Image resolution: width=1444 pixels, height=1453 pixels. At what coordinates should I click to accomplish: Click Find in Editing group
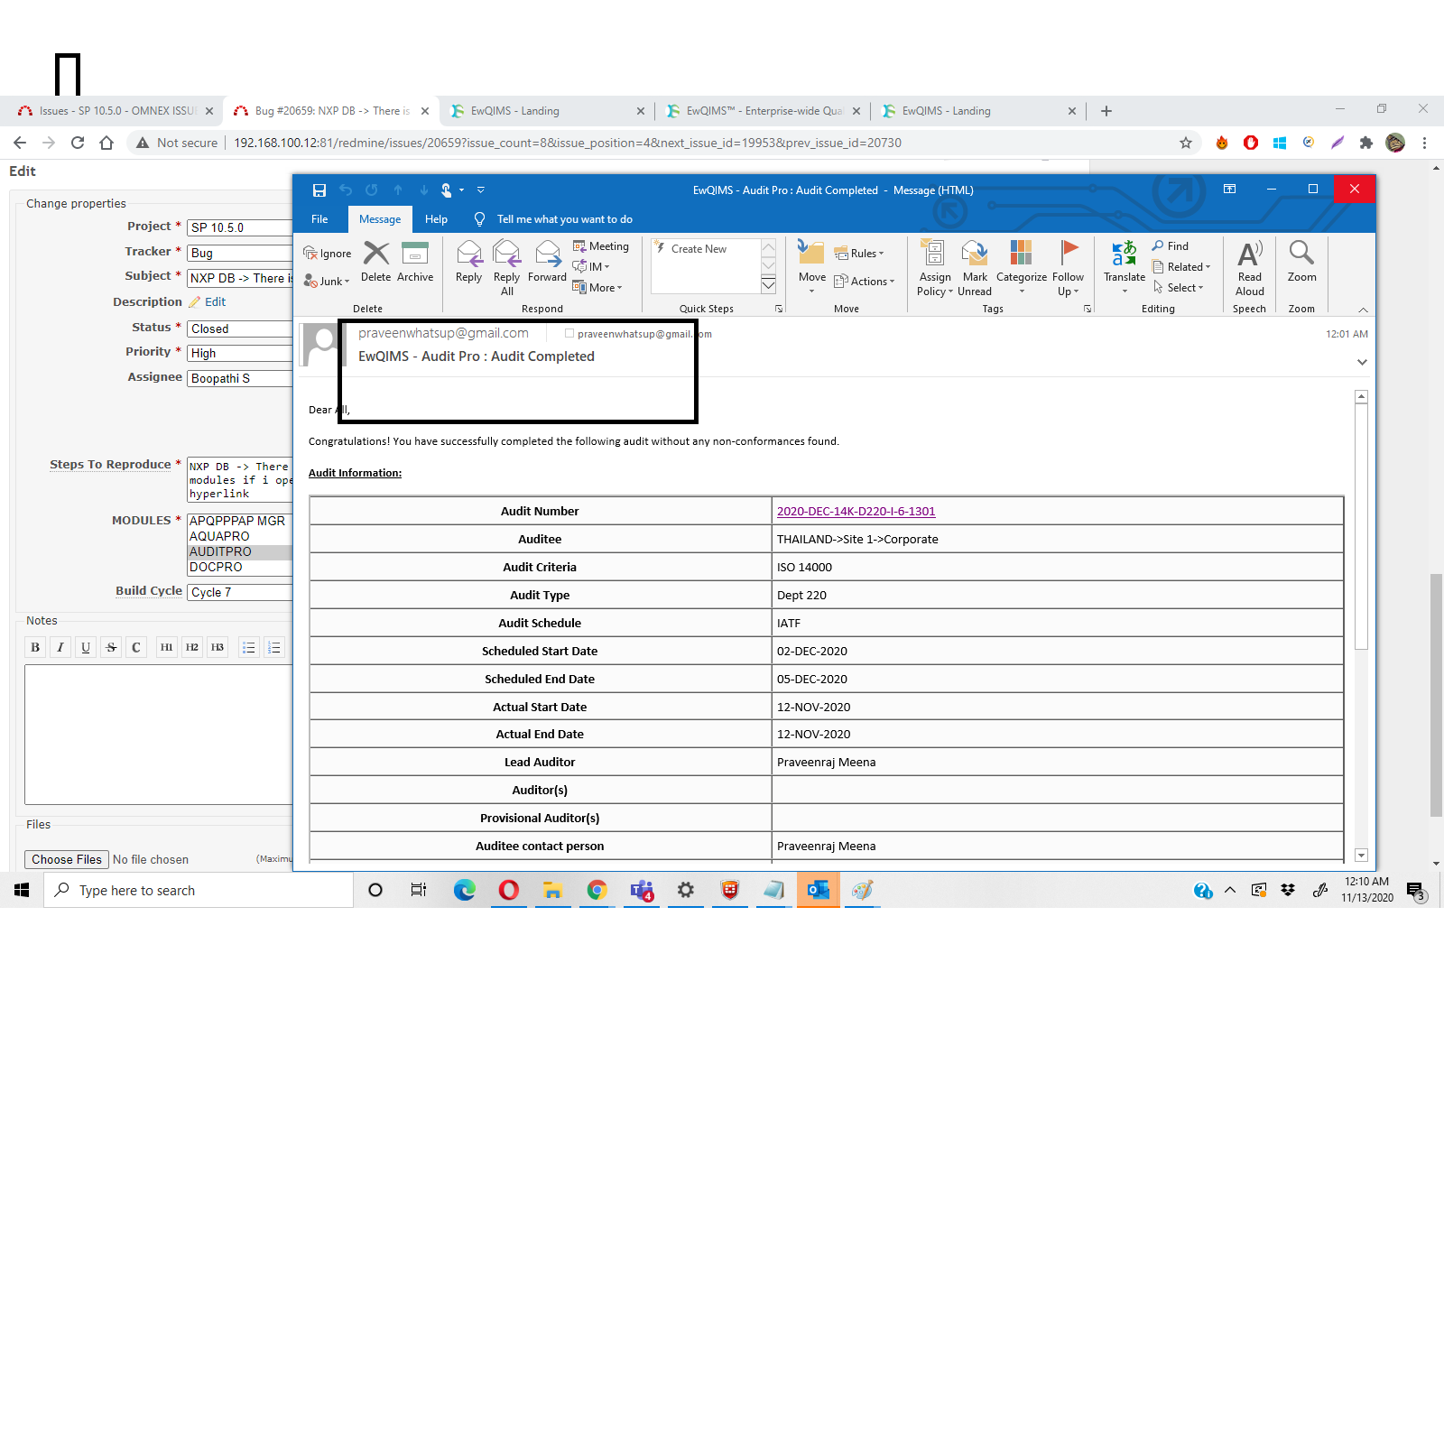pos(1171,246)
